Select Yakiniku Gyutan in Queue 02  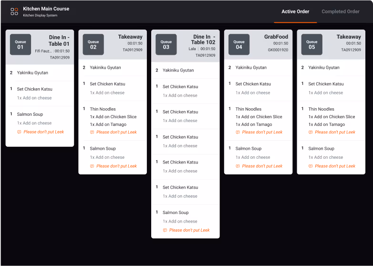[105, 68]
